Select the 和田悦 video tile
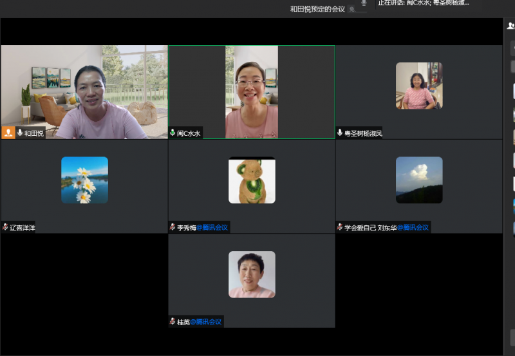The height and width of the screenshot is (356, 515). 84,90
